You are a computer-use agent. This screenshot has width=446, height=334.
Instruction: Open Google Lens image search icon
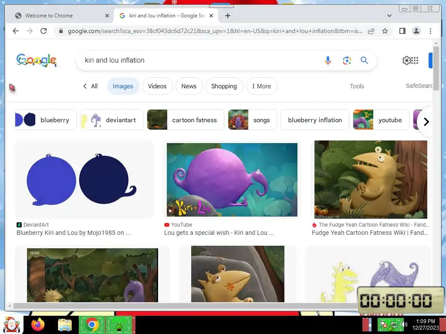tap(347, 60)
